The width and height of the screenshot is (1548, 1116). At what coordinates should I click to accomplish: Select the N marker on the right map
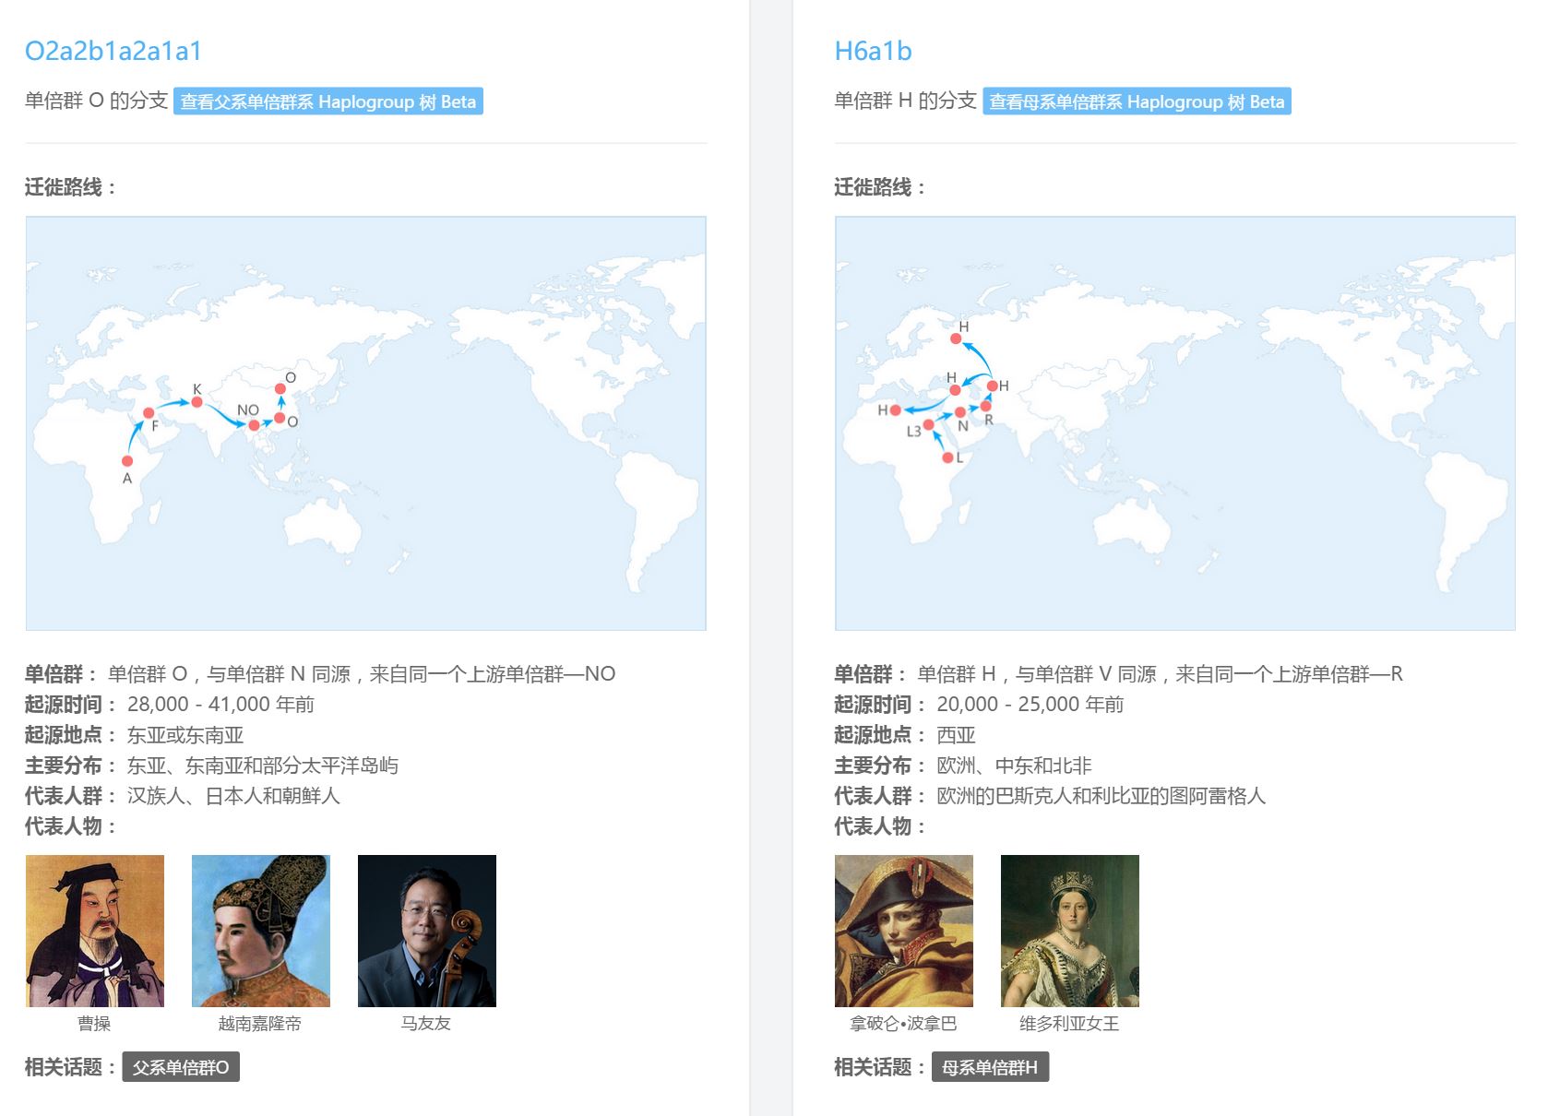(960, 412)
